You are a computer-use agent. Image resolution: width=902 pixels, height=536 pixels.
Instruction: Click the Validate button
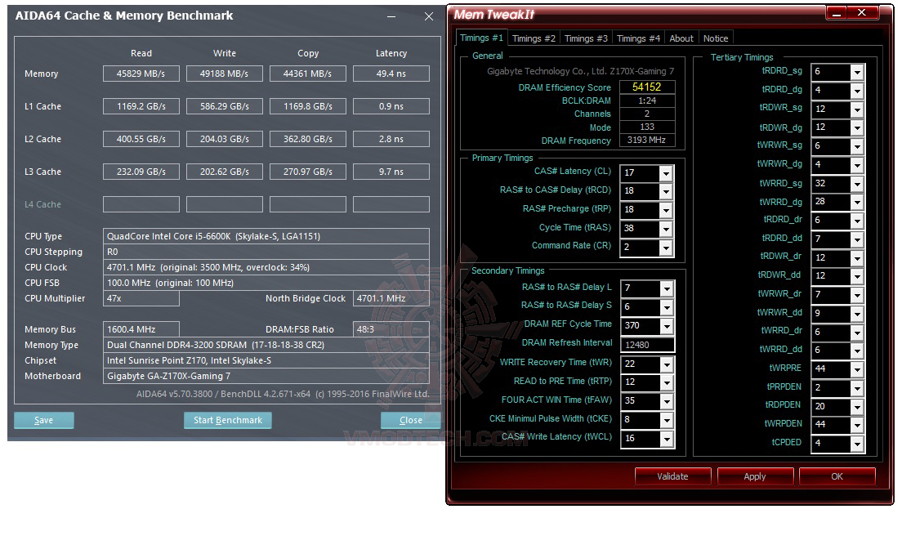pos(672,476)
